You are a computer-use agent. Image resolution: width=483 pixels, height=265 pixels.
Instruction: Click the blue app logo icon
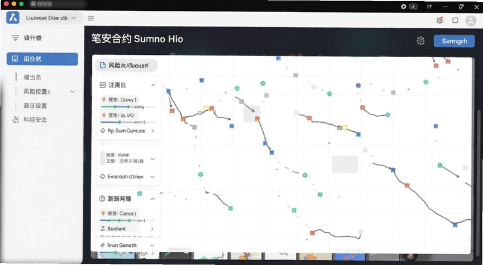[x=13, y=18]
